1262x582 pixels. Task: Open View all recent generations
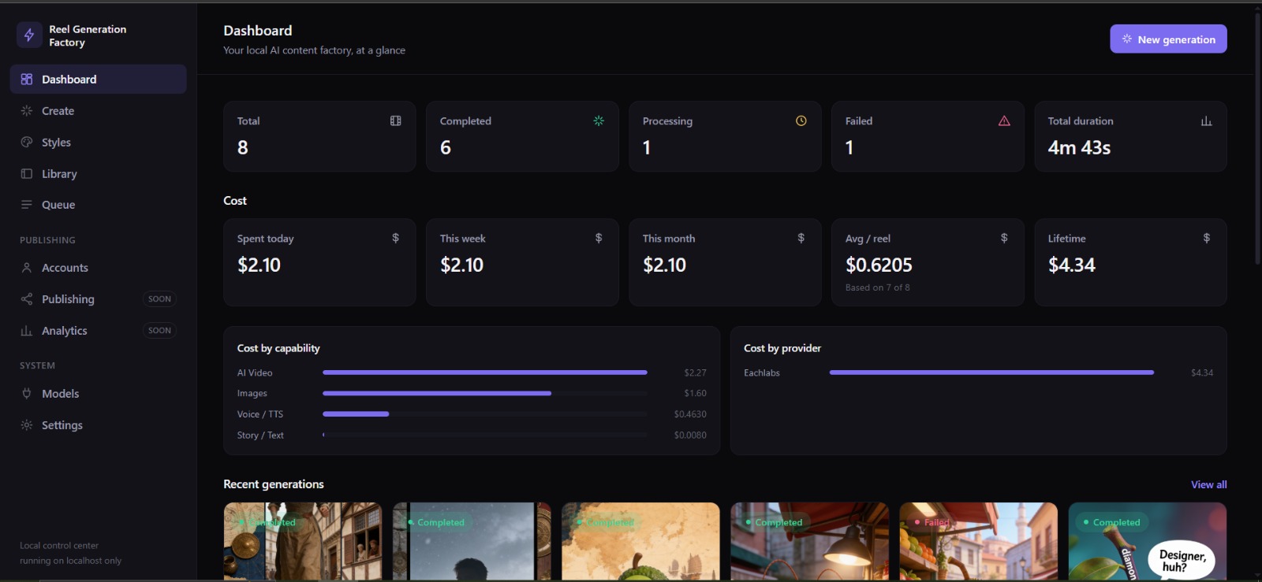tap(1209, 484)
